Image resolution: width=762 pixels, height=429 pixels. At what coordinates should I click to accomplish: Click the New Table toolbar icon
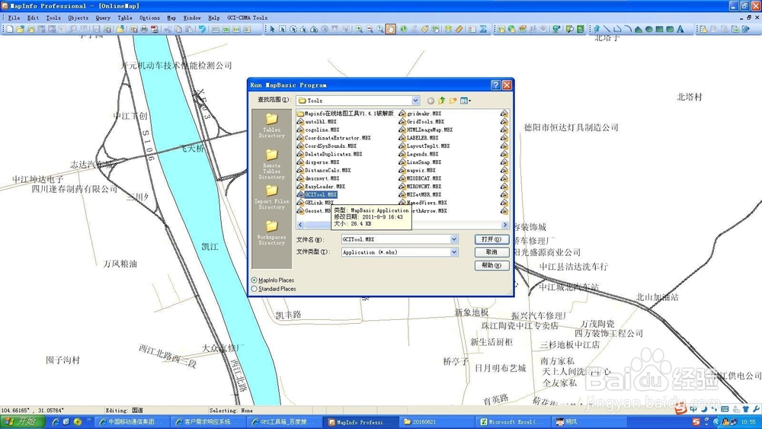coord(10,29)
